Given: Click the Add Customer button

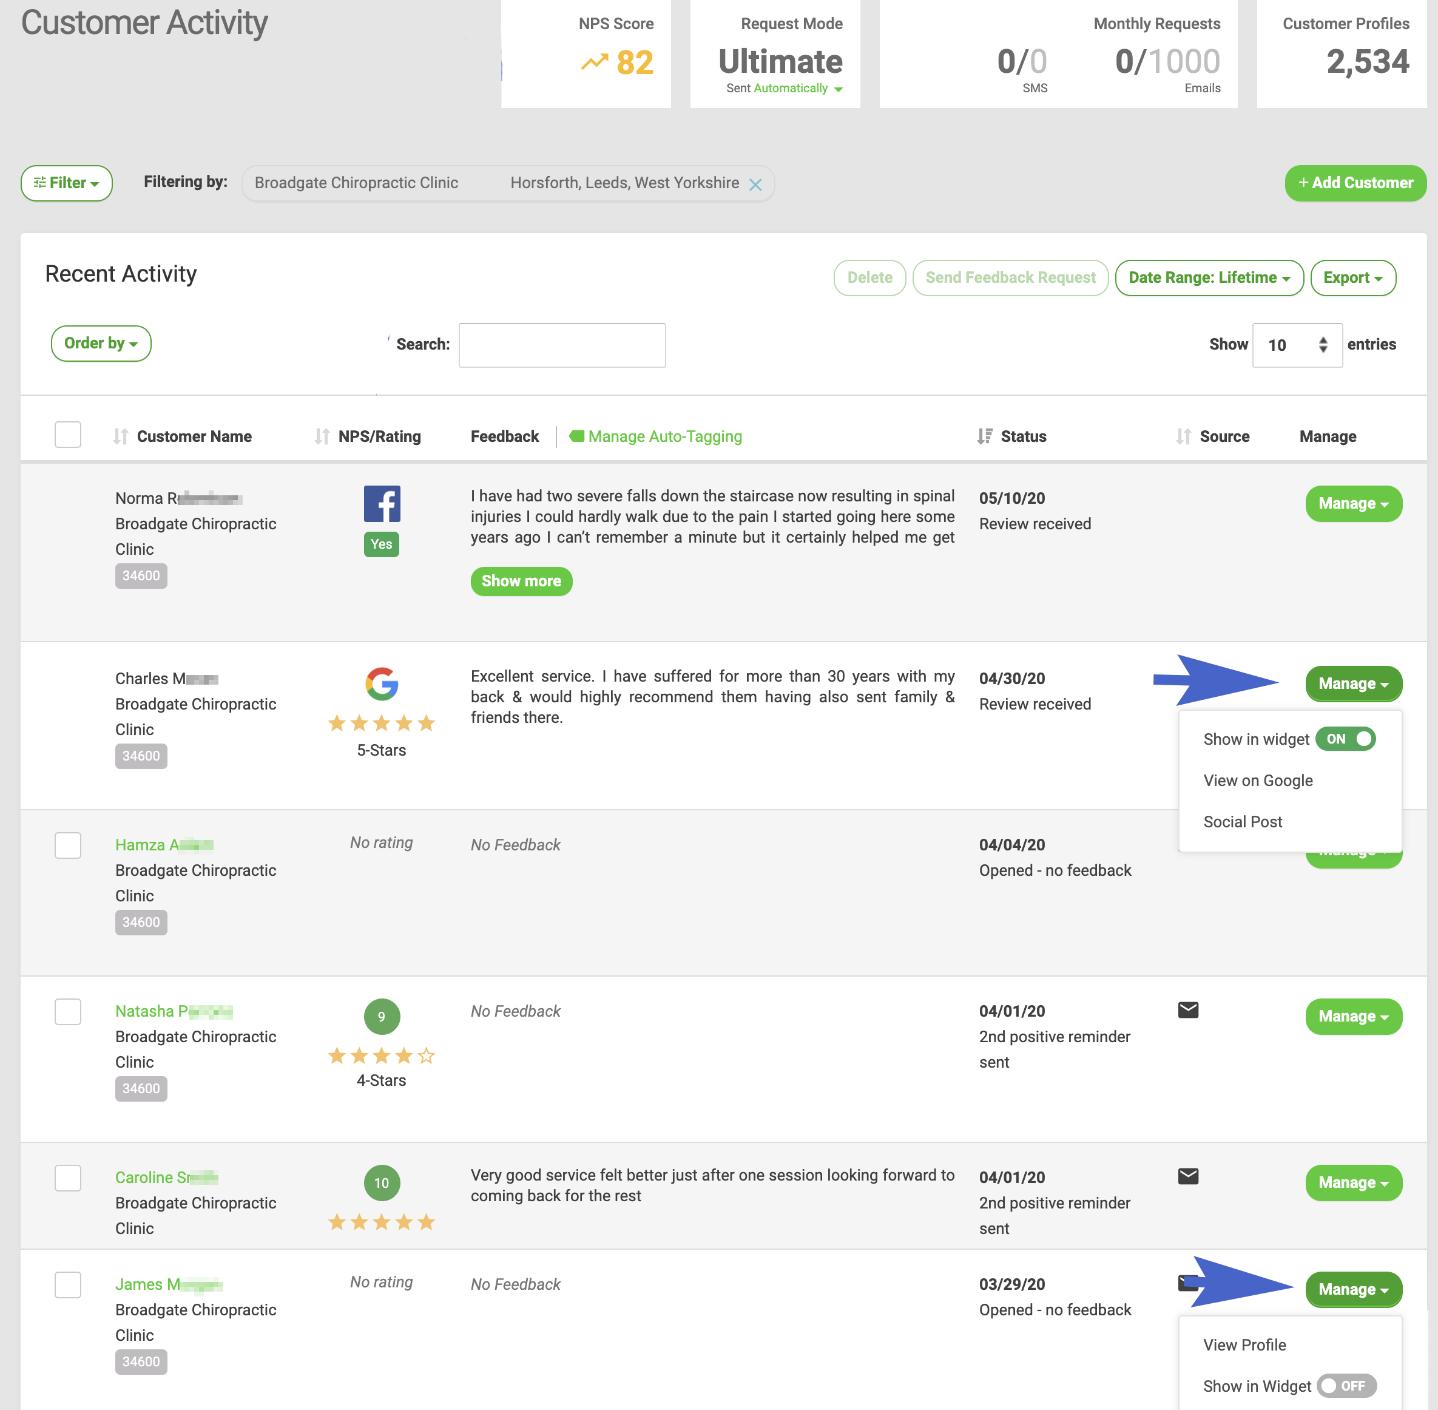Looking at the screenshot, I should (x=1355, y=183).
